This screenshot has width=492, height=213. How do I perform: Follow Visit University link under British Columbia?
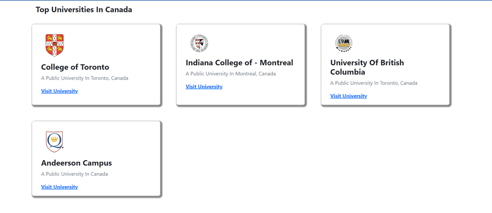349,96
